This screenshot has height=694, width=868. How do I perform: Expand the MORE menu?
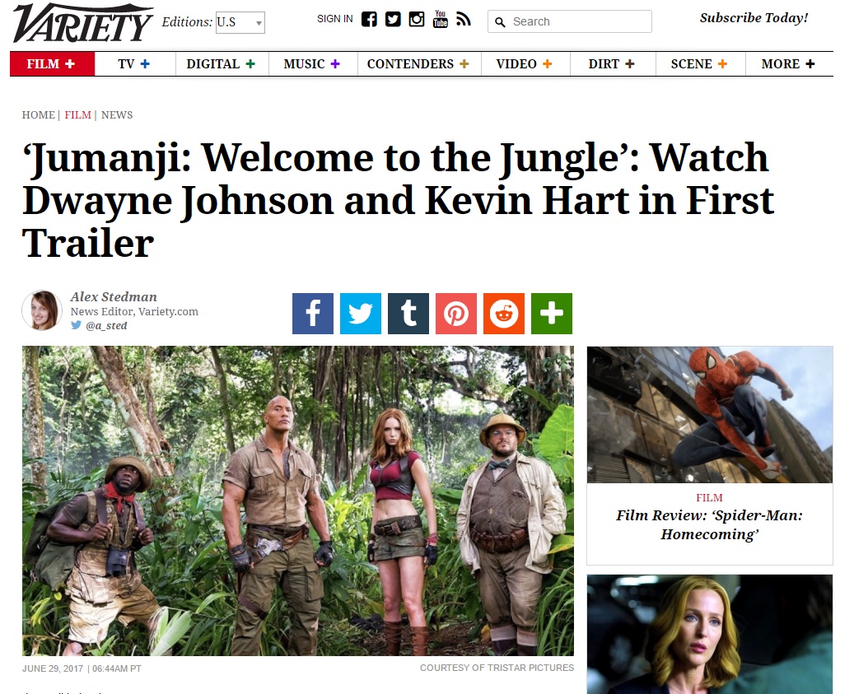pos(788,64)
